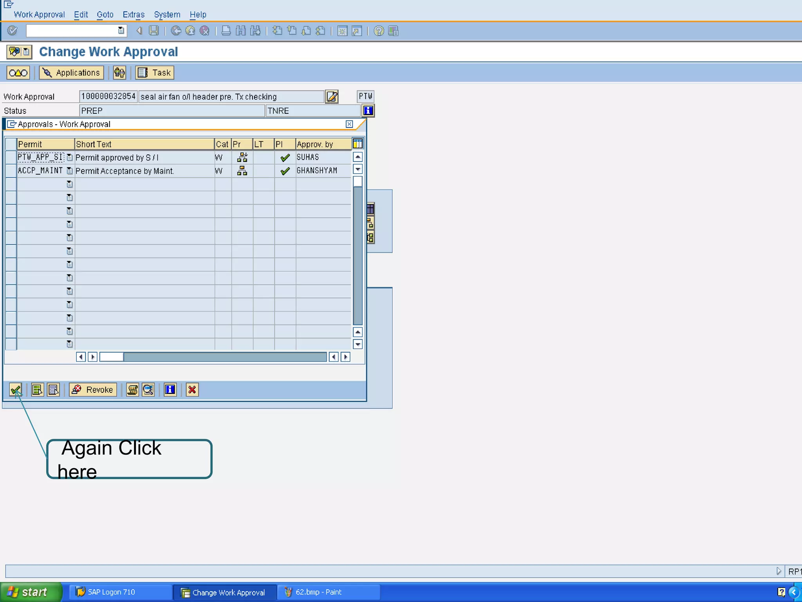Select the PTW_APP_SI row selector

point(11,158)
